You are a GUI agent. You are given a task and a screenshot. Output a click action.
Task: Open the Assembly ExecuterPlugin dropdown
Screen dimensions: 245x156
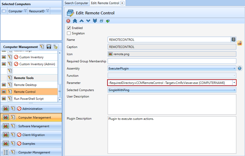[172, 68]
